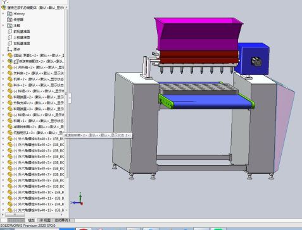Click the feature tree vertical scrollbar
Viewport: 302px width, 230px height.
[x=66, y=94]
